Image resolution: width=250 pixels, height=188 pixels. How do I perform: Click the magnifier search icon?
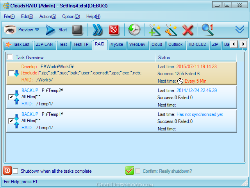pyautogui.click(x=207, y=30)
